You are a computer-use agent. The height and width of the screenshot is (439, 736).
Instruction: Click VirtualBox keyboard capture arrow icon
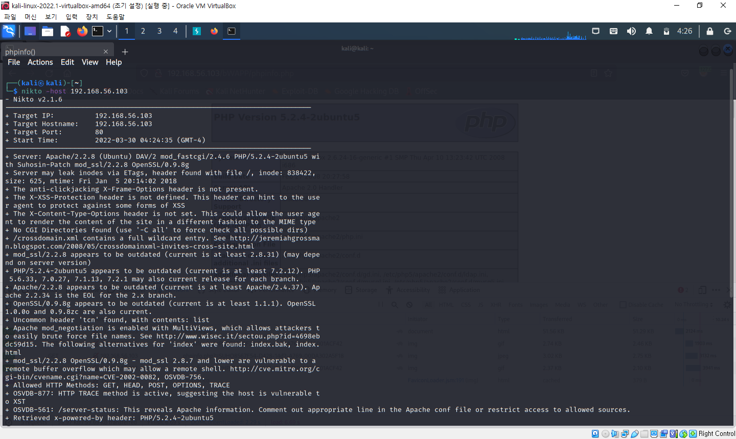(x=693, y=434)
